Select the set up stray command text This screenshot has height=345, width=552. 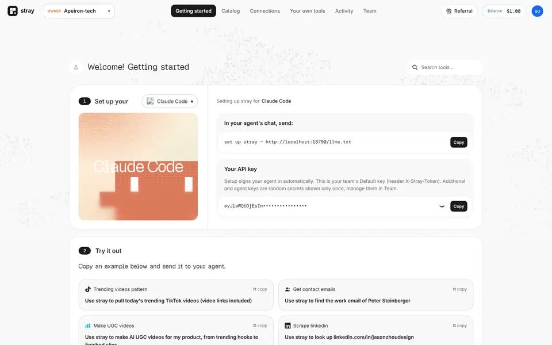287,142
